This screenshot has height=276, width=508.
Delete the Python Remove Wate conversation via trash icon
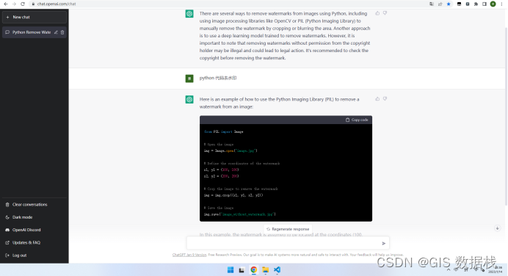pyautogui.click(x=62, y=32)
